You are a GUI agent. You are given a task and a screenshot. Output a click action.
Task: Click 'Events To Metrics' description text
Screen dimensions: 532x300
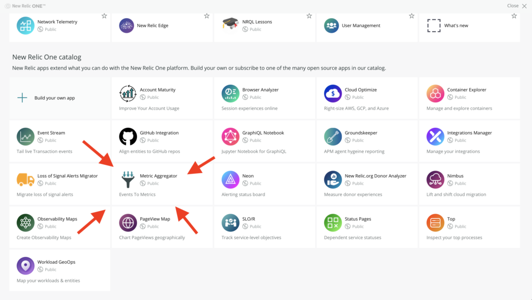click(x=137, y=194)
